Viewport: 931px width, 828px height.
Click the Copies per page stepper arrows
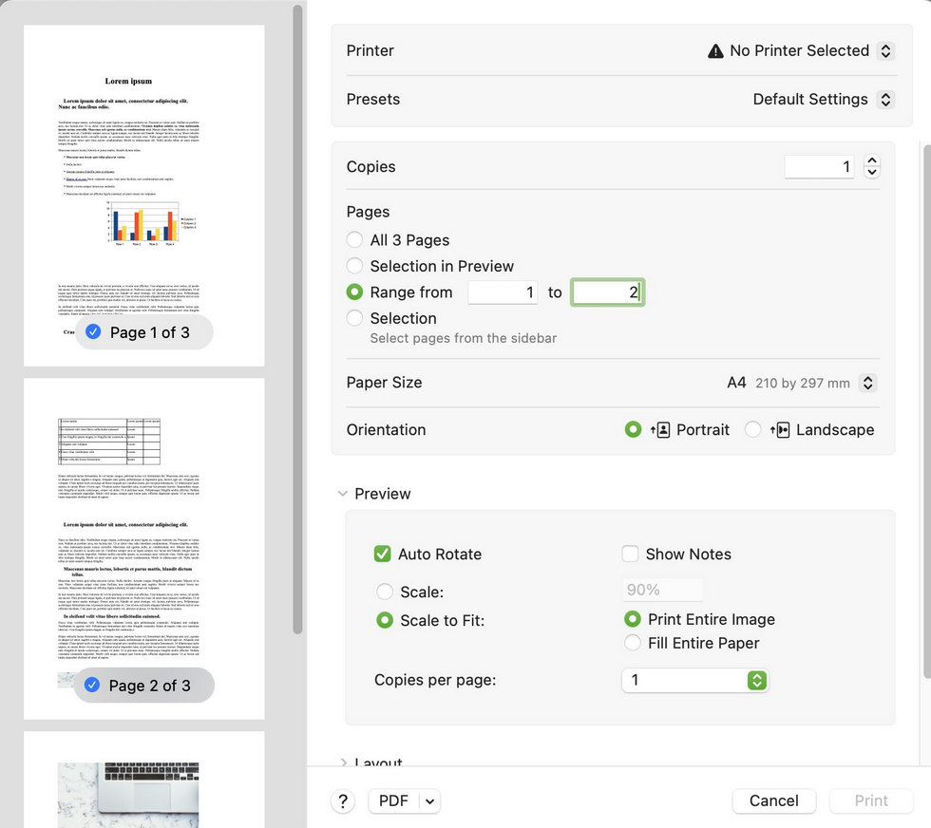(x=756, y=680)
